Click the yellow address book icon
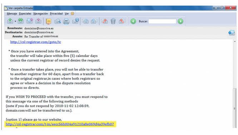Viewport: 238px width, 135px height. [49, 21]
